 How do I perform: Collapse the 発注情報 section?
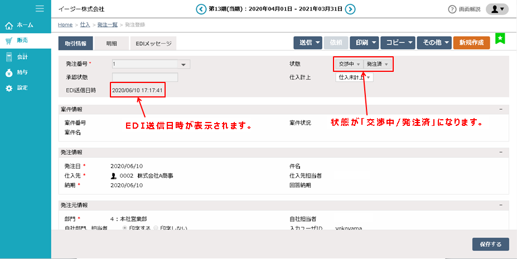pyautogui.click(x=500, y=152)
